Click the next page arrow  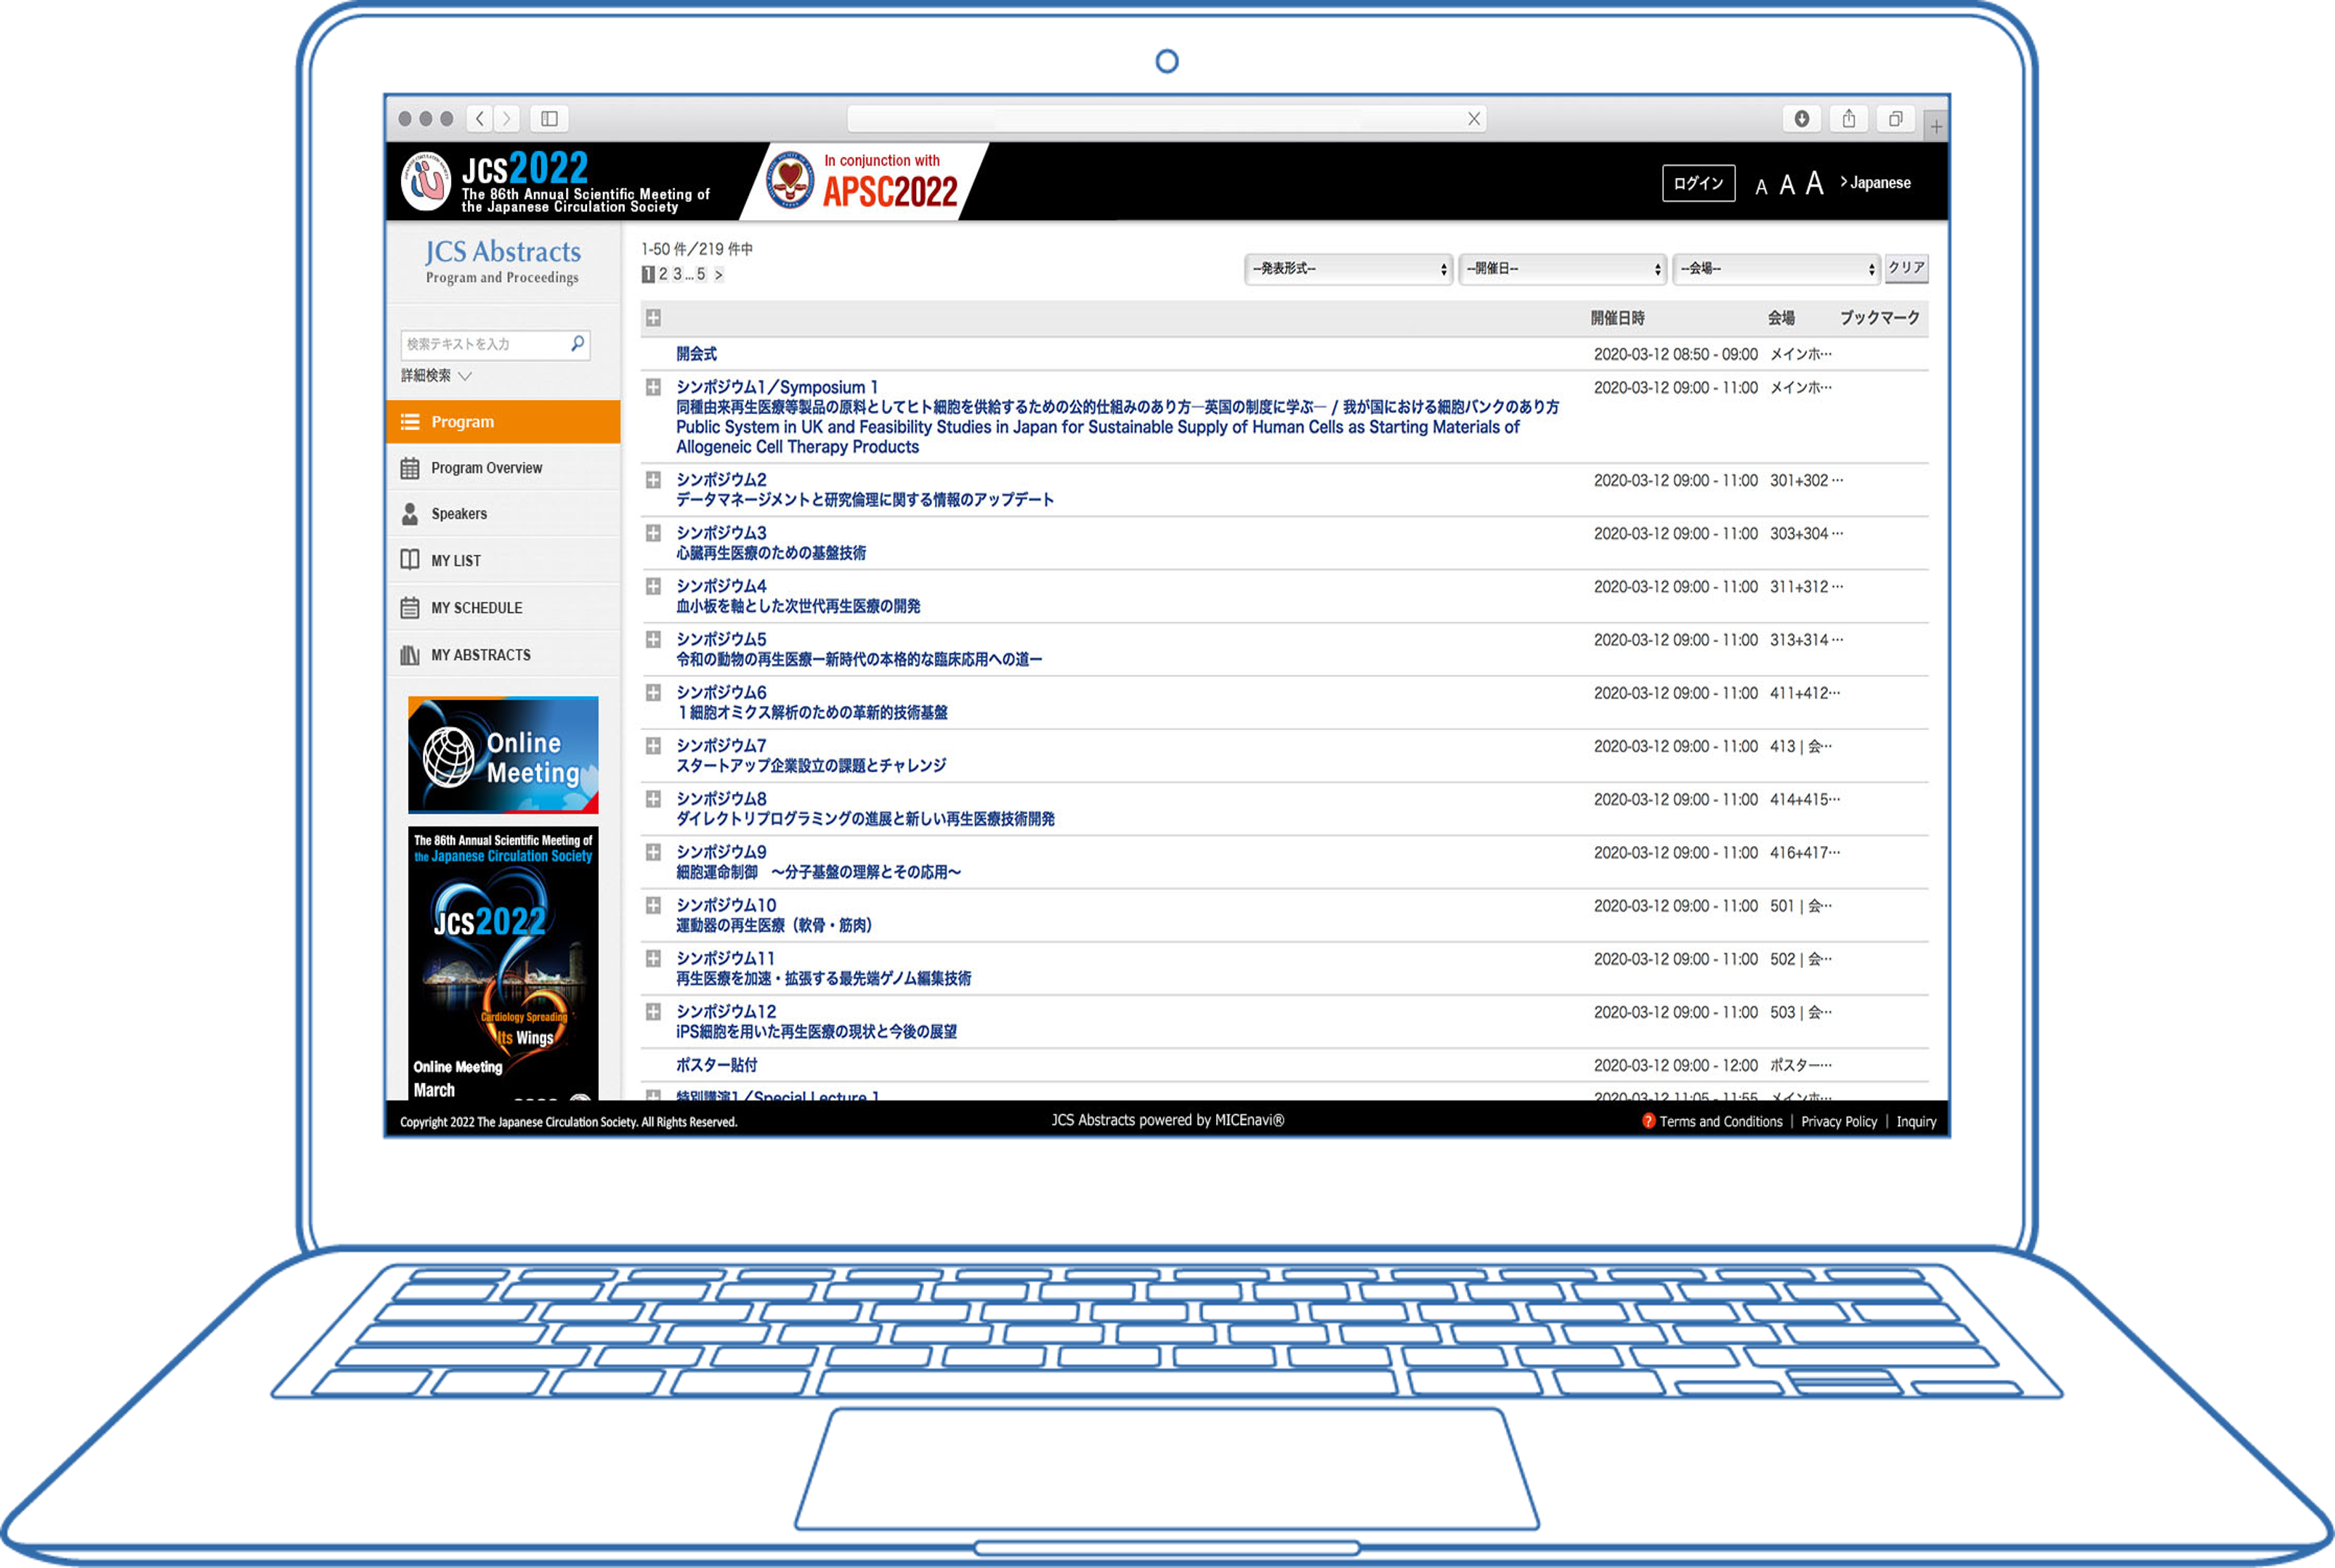point(719,274)
